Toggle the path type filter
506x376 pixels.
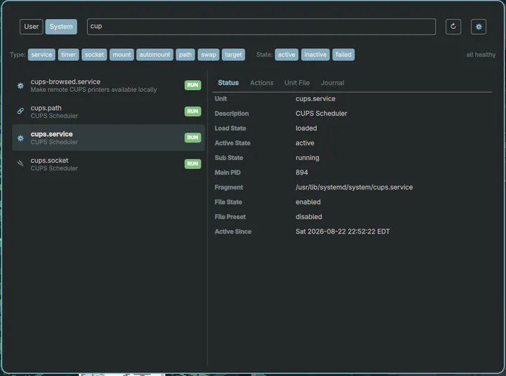pyautogui.click(x=186, y=55)
